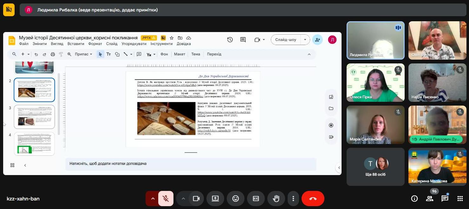469x209 pixels.
Task: Click the zoom magnifier plus icon
Action: [x=69, y=54]
